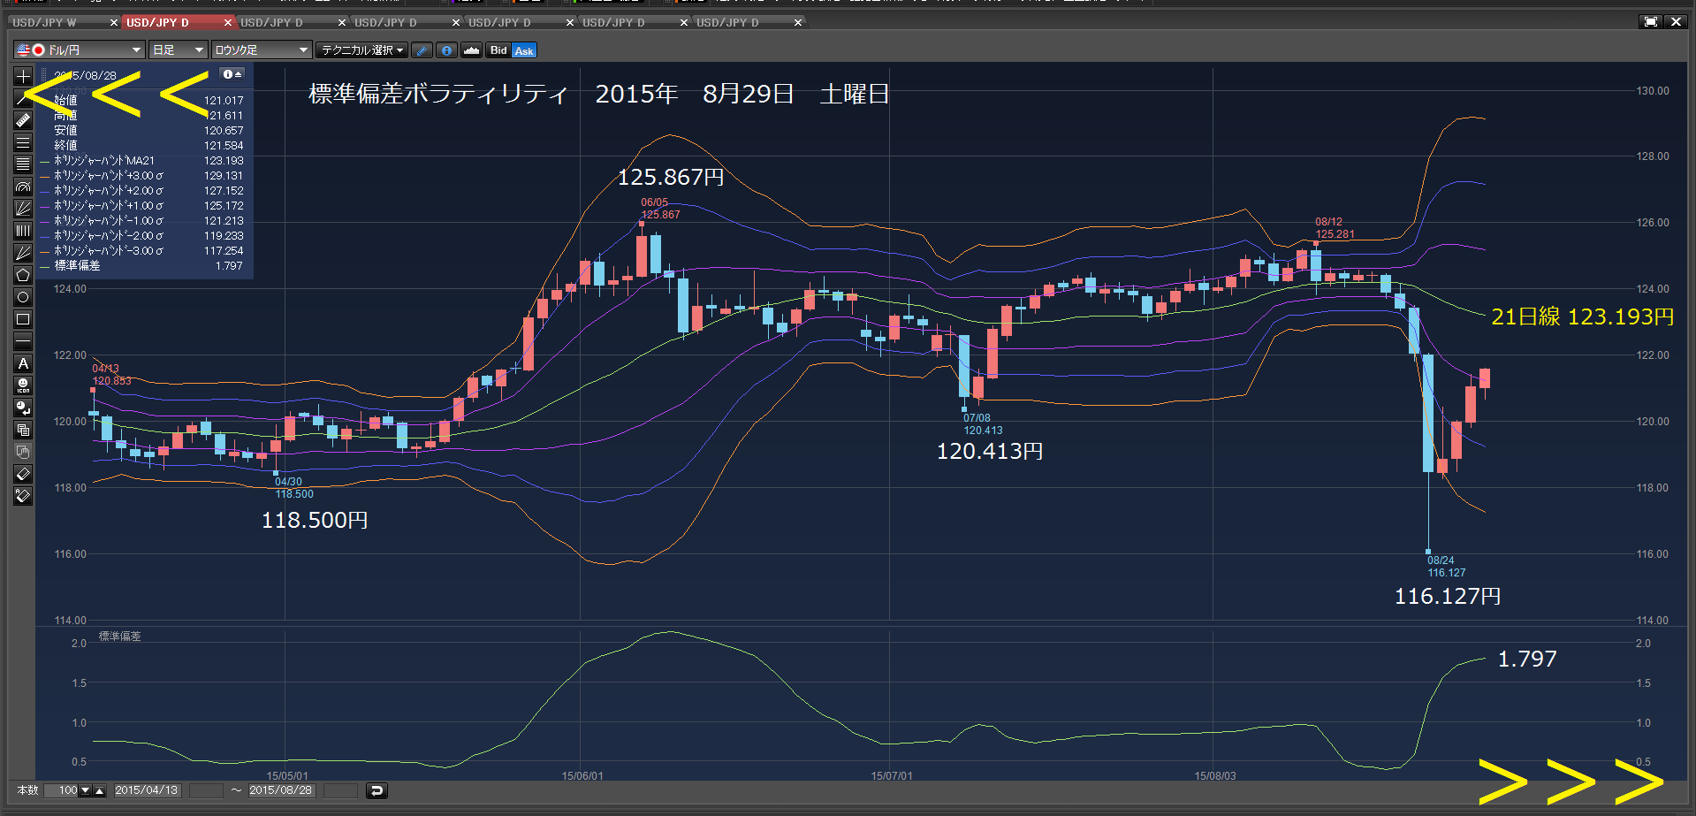Select the Gann fan lines tool
This screenshot has width=1696, height=816.
pyautogui.click(x=23, y=253)
